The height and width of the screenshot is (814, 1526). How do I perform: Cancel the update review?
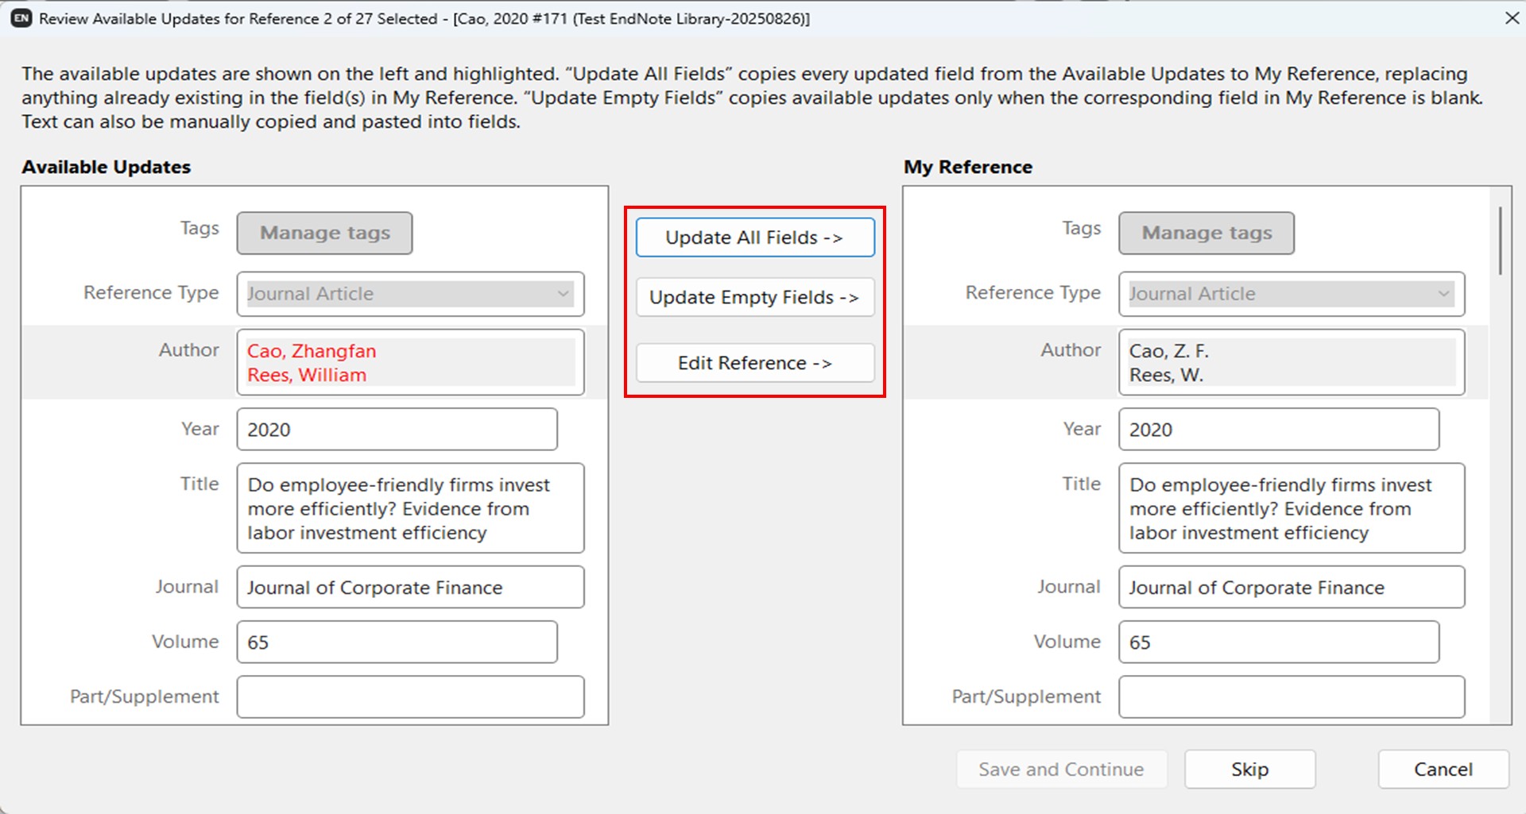click(x=1443, y=770)
